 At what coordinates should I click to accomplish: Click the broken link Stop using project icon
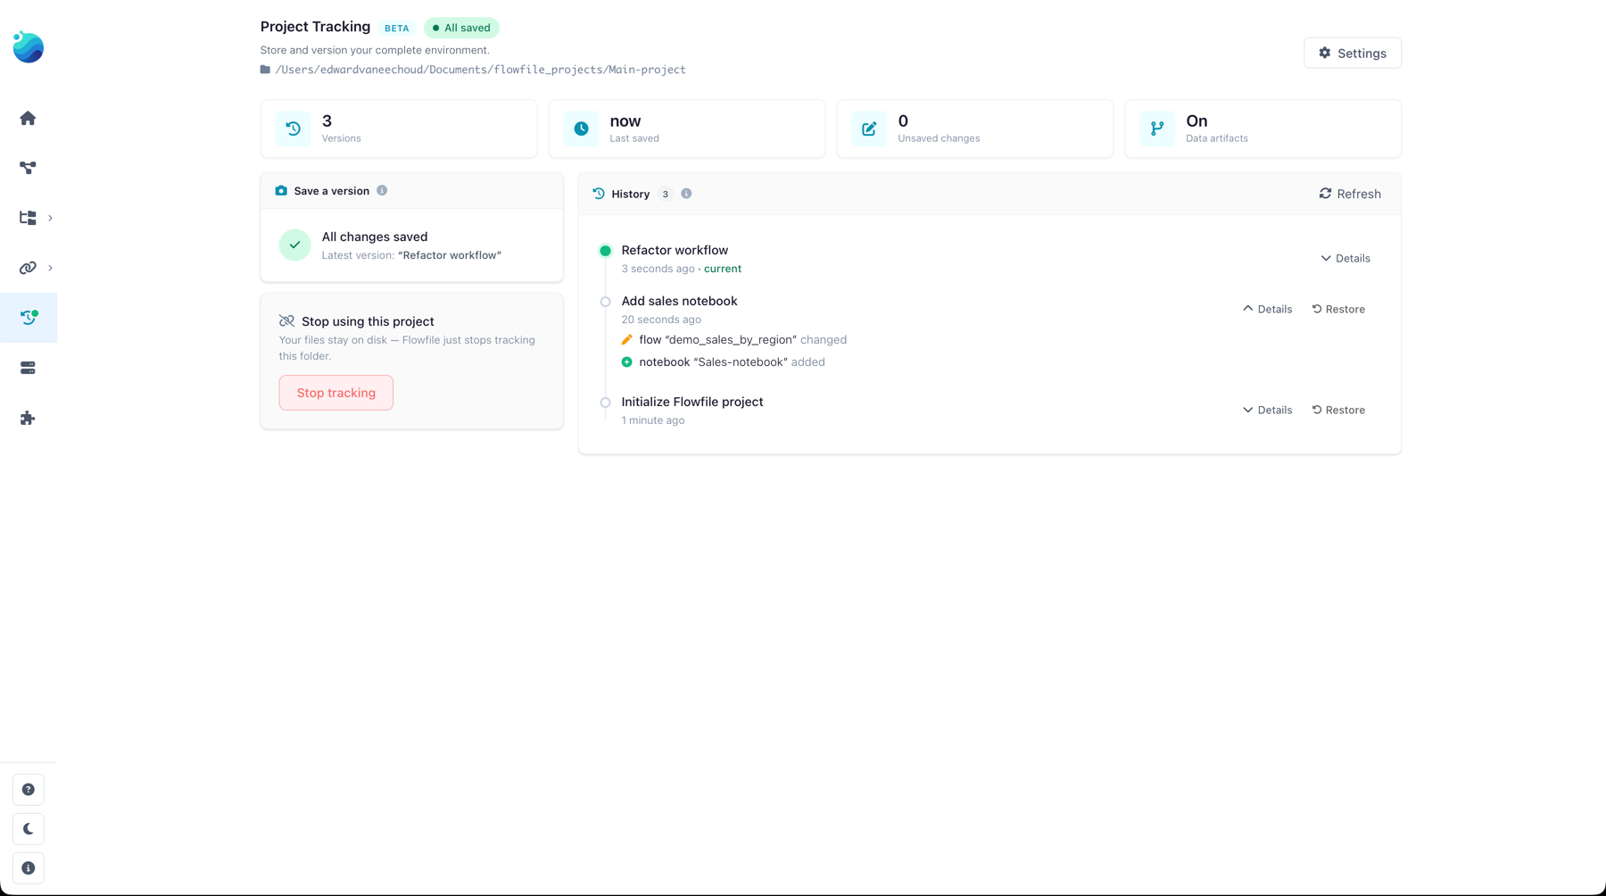click(286, 321)
